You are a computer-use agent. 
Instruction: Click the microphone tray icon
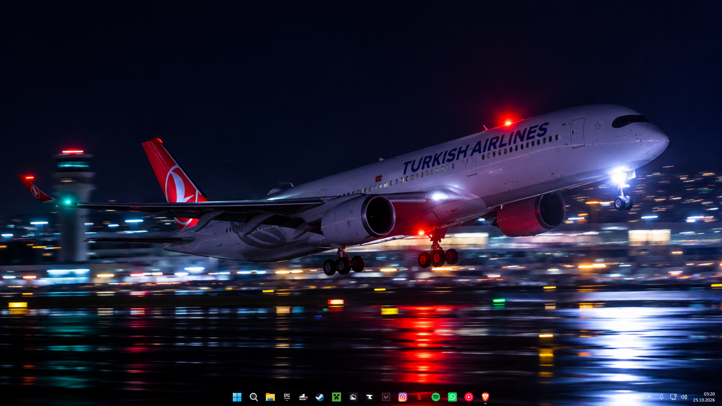click(x=661, y=397)
